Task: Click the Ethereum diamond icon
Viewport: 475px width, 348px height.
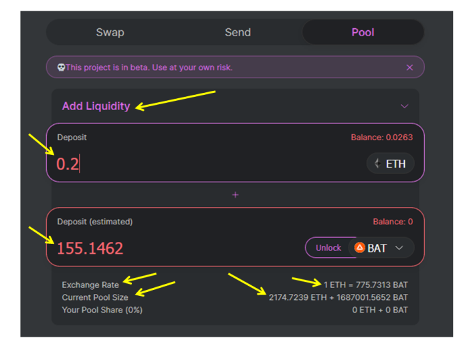Action: coord(377,164)
